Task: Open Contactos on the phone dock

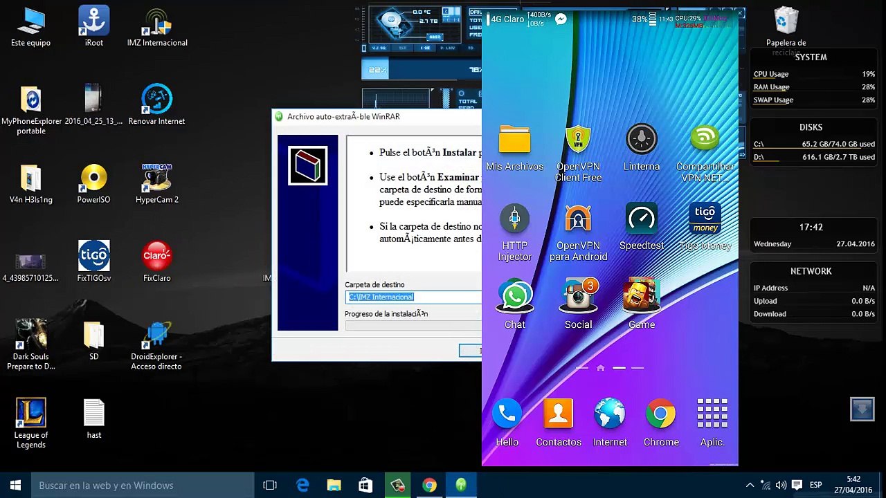Action: [558, 422]
